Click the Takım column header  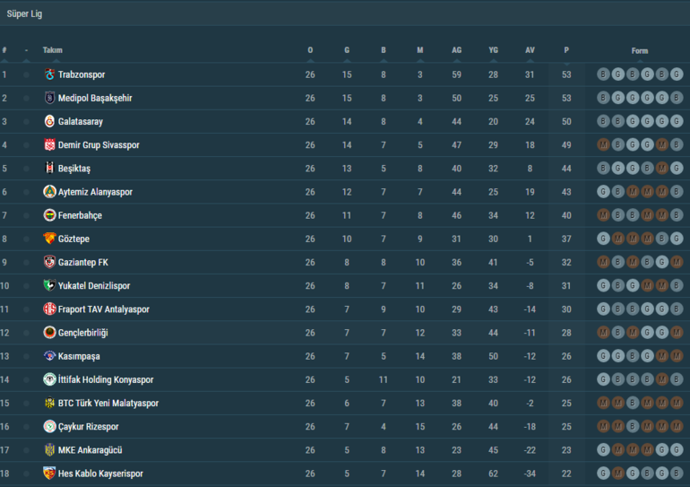pos(53,50)
